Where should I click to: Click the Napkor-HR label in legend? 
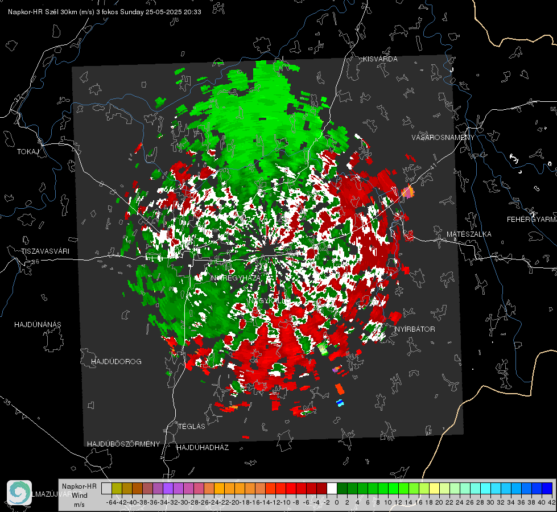tap(79, 486)
